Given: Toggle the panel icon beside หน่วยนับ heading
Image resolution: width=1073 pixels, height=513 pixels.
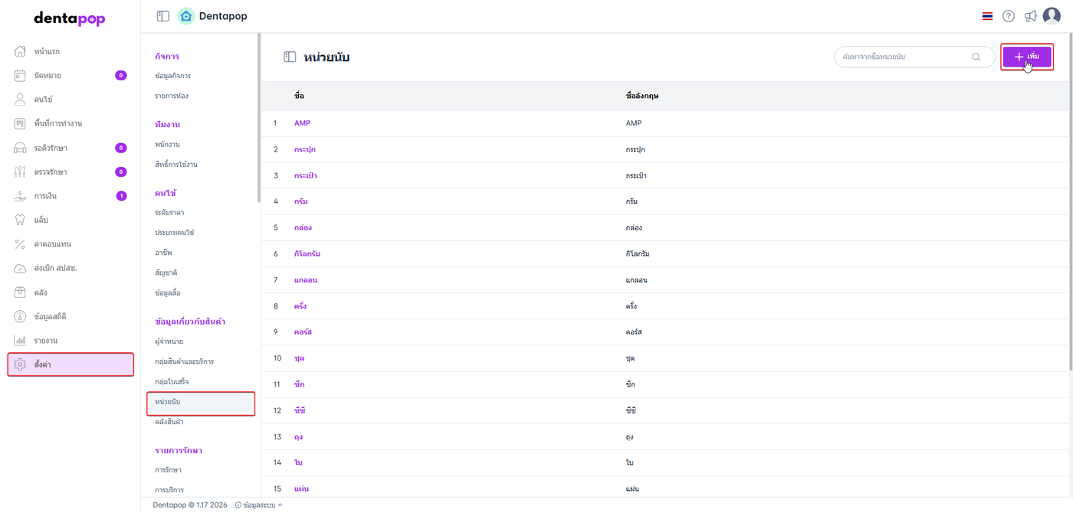Looking at the screenshot, I should pos(290,57).
